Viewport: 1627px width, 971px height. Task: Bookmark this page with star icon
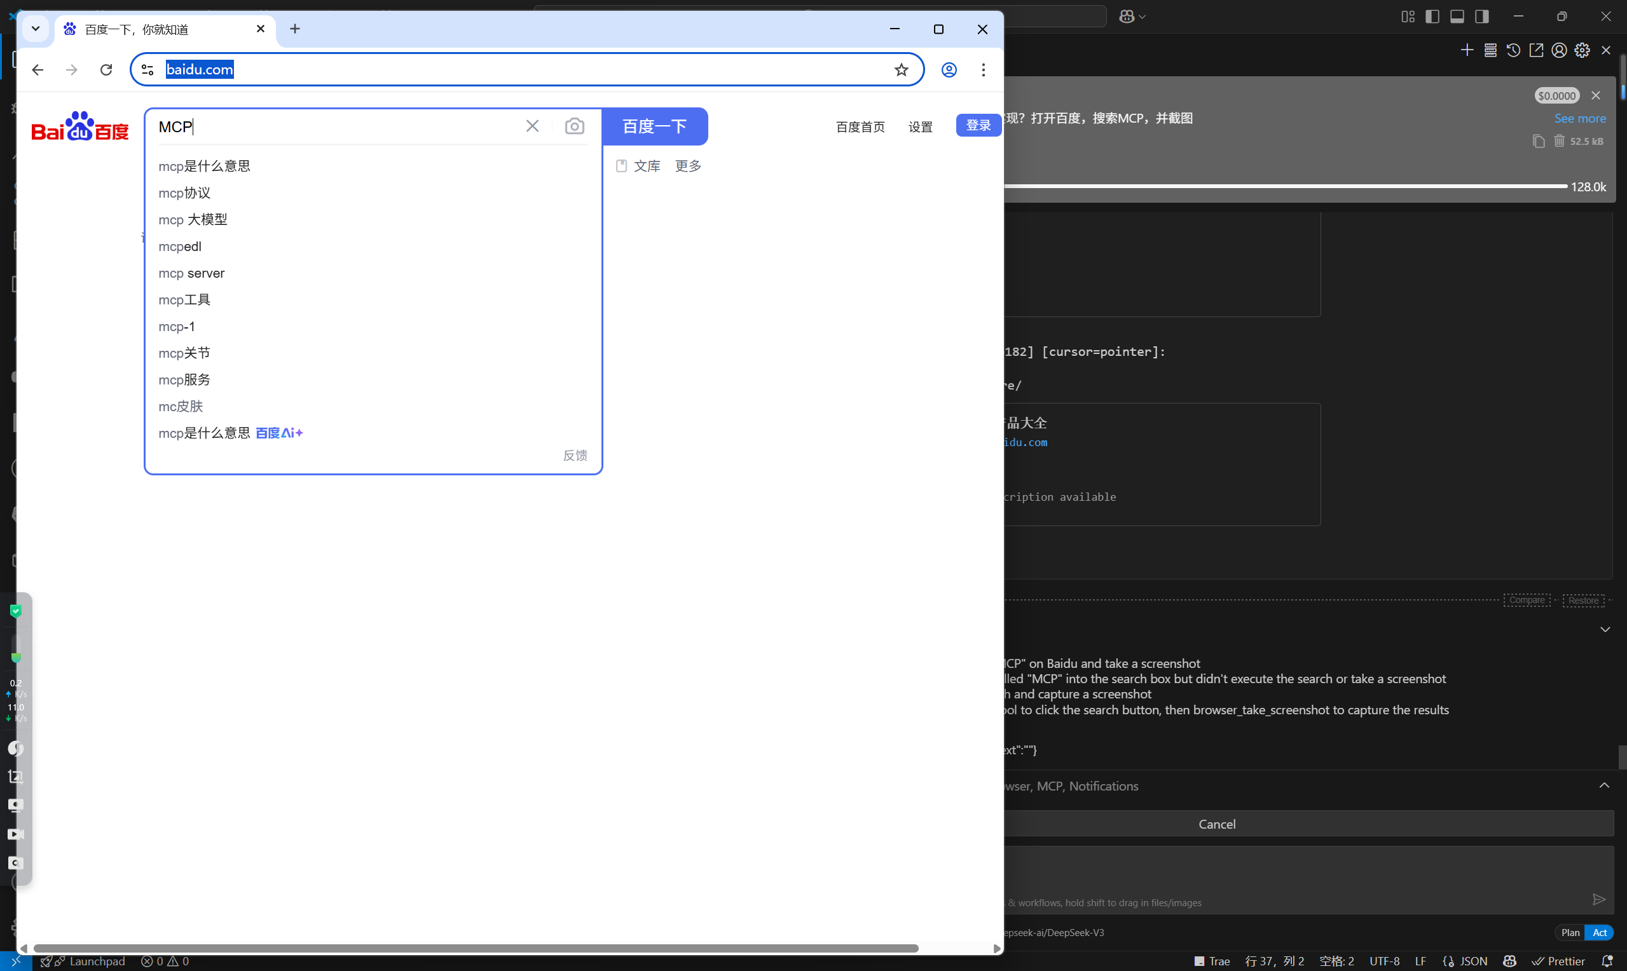coord(901,69)
